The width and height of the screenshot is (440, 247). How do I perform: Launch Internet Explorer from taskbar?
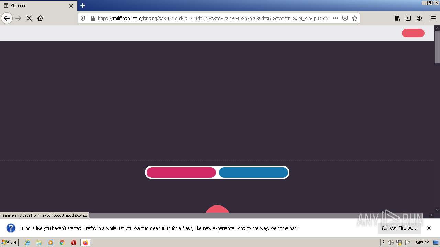click(27, 243)
